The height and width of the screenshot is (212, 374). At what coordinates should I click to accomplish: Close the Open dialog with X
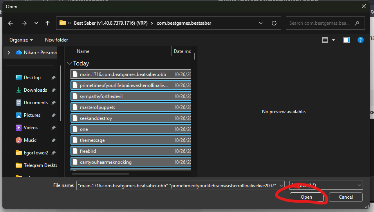363,6
